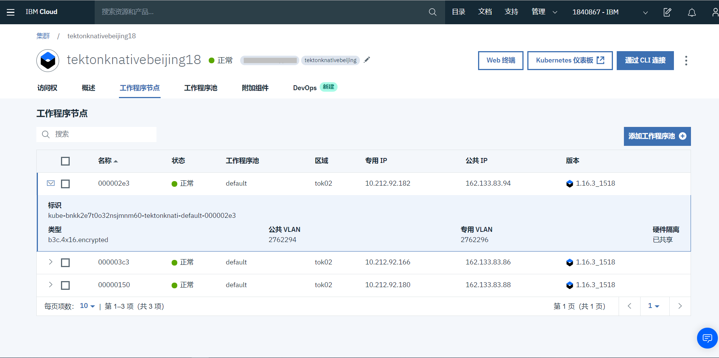
Task: Click the tektonknativebeijing tag
Action: coord(330,60)
